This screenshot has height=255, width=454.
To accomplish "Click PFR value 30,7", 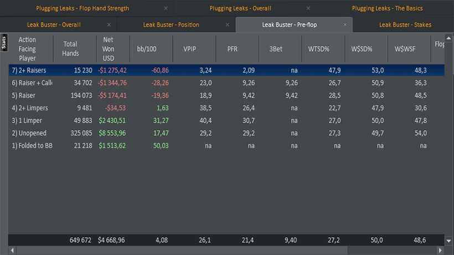I will 249,120.
